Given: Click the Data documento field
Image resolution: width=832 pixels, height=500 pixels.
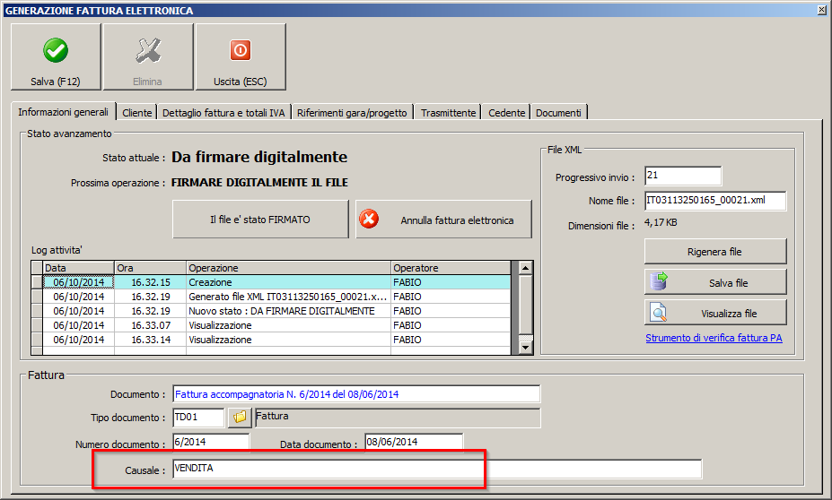Looking at the screenshot, I should 414,443.
